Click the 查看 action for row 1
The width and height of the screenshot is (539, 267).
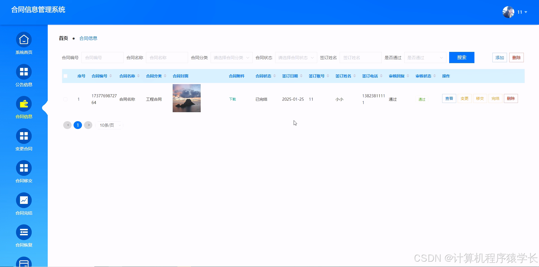449,98
